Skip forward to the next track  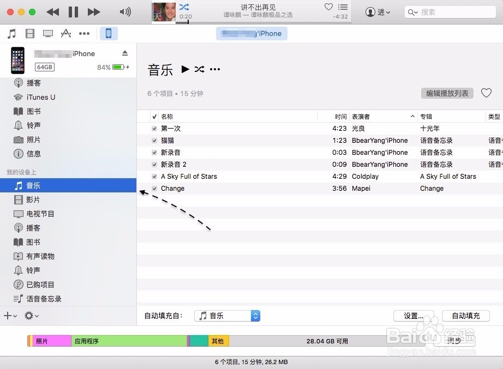coord(94,12)
